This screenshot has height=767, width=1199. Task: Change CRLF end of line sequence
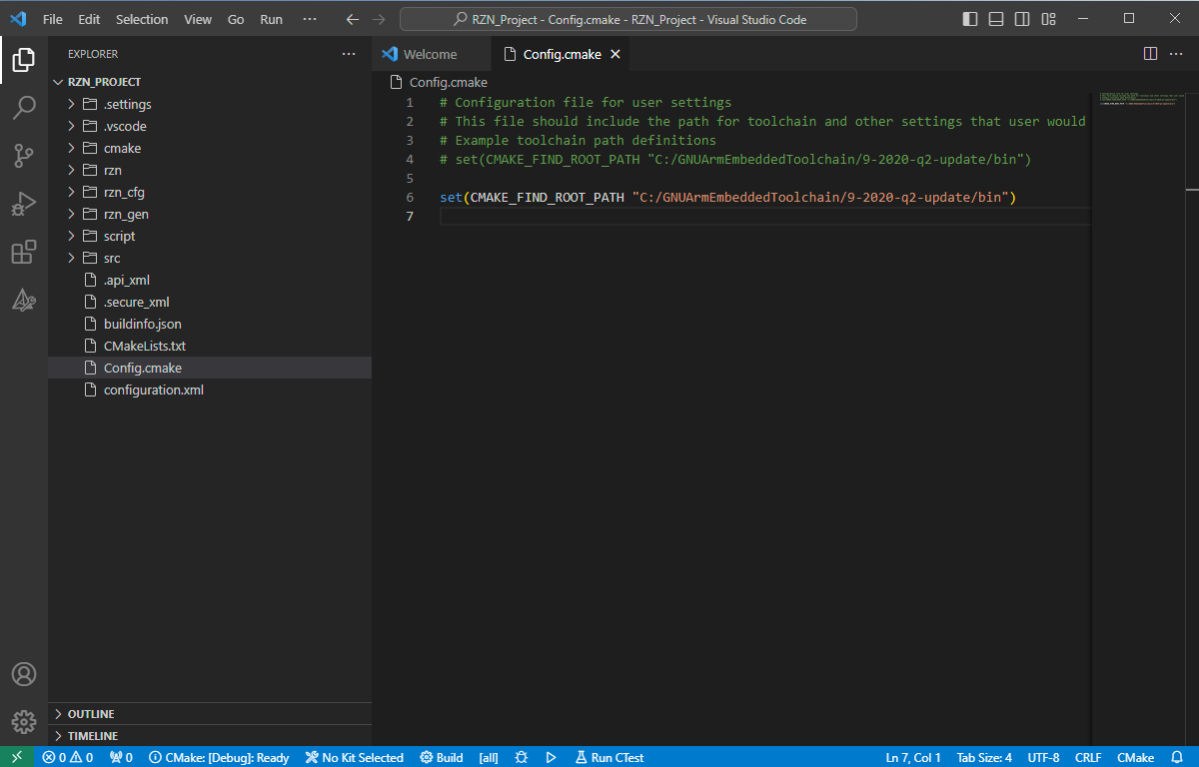point(1088,757)
